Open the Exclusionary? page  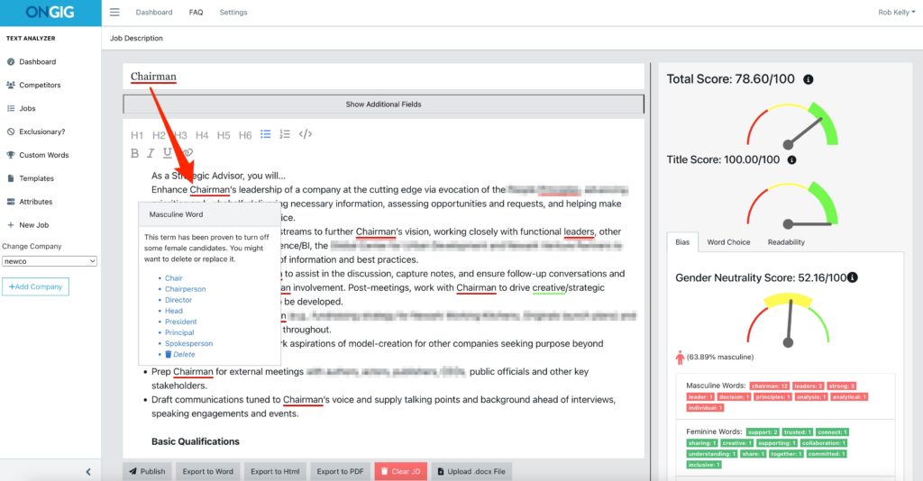click(x=36, y=132)
